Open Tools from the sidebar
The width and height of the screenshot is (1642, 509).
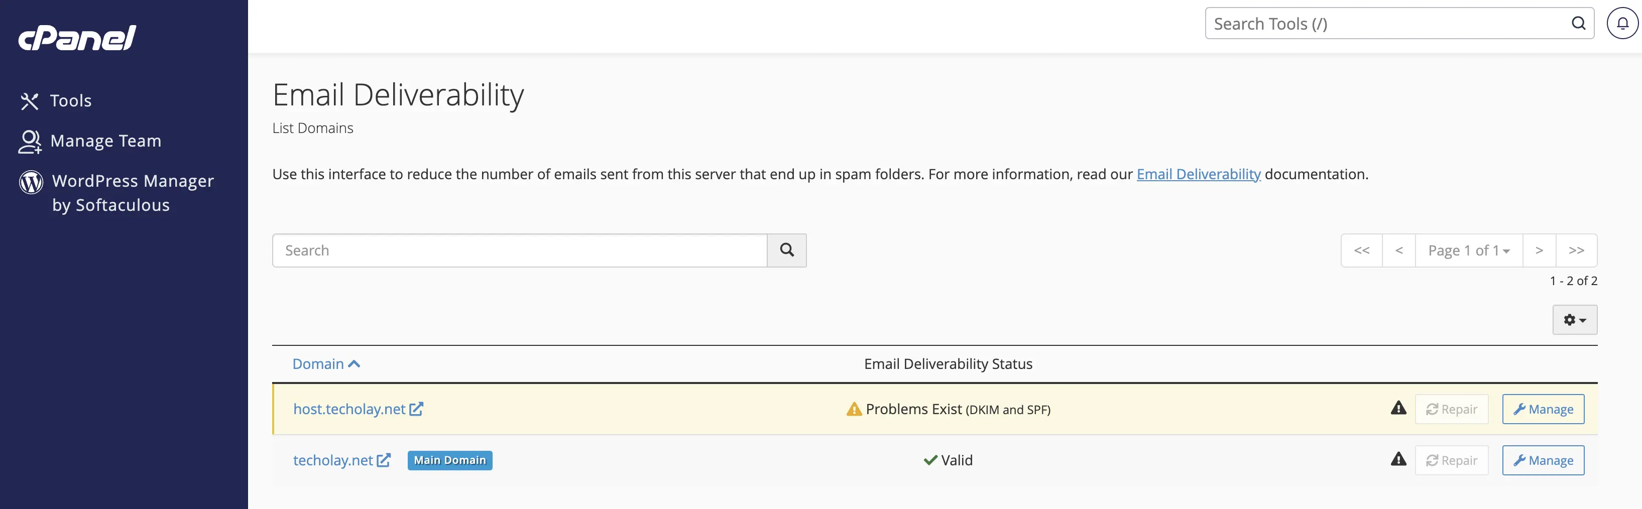pyautogui.click(x=56, y=101)
